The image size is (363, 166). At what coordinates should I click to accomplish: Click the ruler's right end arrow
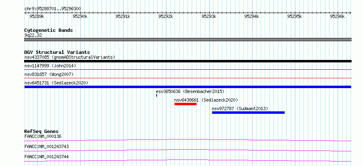[x=350, y=13]
